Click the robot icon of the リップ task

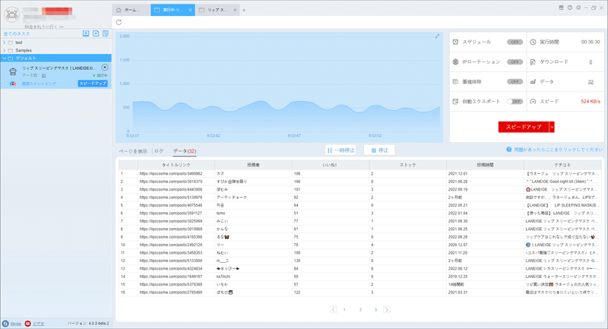coord(13,71)
